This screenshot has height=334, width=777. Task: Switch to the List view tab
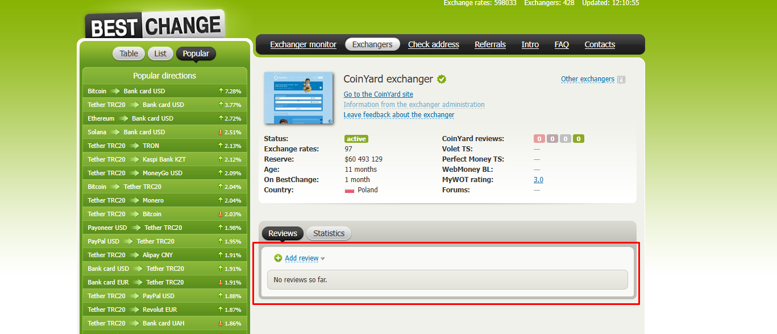(161, 53)
